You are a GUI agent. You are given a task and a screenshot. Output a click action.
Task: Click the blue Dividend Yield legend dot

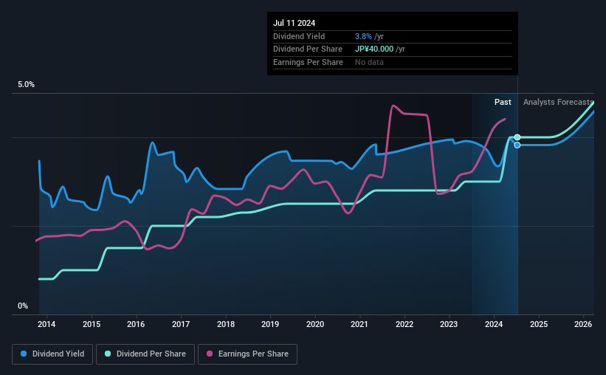click(24, 354)
